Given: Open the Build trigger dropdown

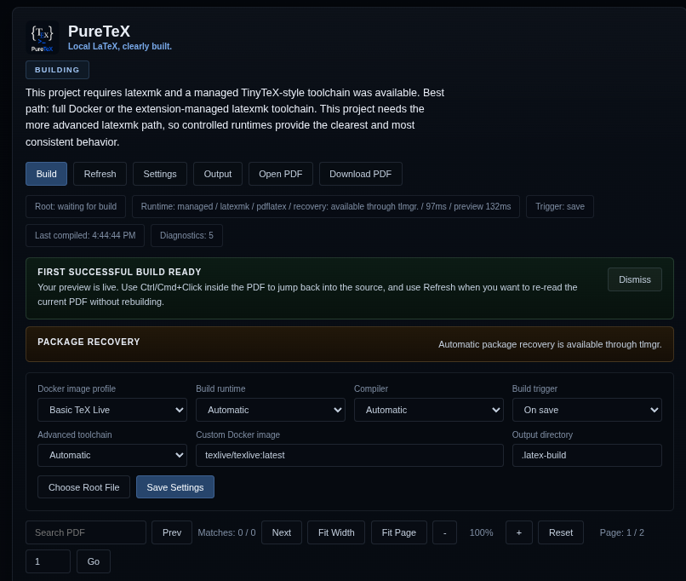Looking at the screenshot, I should pos(586,410).
